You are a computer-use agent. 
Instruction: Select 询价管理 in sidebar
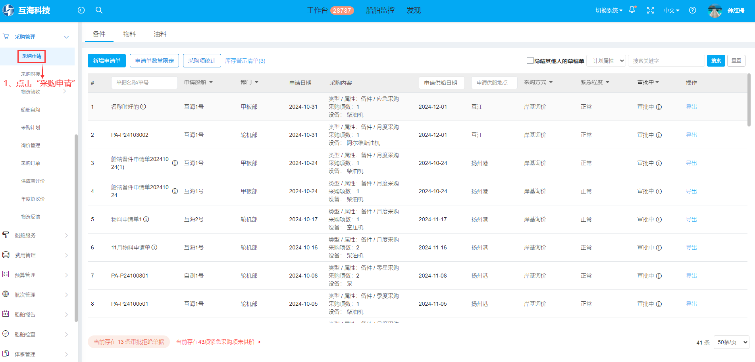(x=31, y=146)
